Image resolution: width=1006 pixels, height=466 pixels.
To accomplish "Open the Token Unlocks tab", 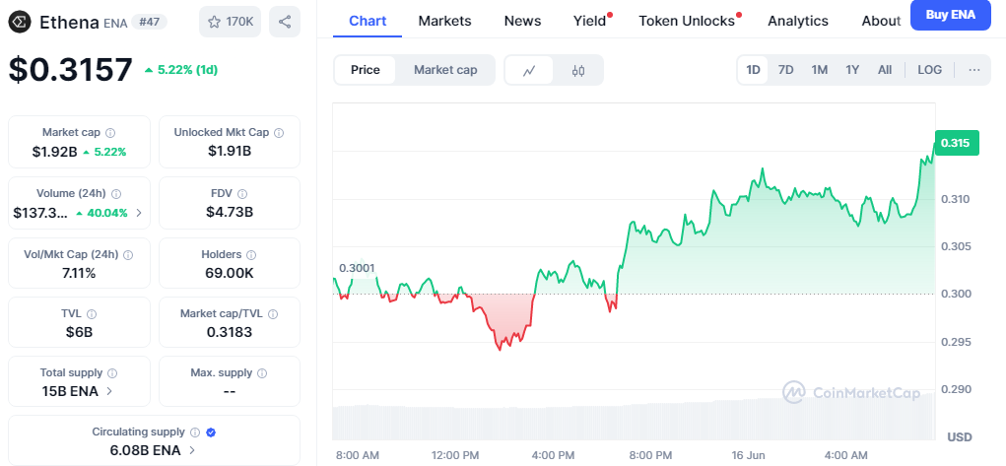I will coord(687,22).
